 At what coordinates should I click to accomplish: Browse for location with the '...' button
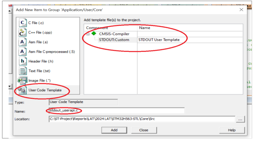pos(240,119)
